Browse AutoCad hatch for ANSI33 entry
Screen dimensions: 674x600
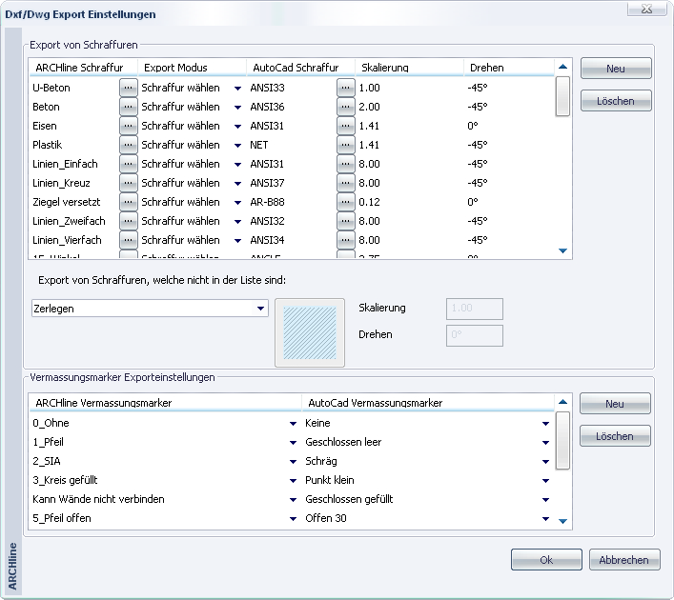click(346, 88)
